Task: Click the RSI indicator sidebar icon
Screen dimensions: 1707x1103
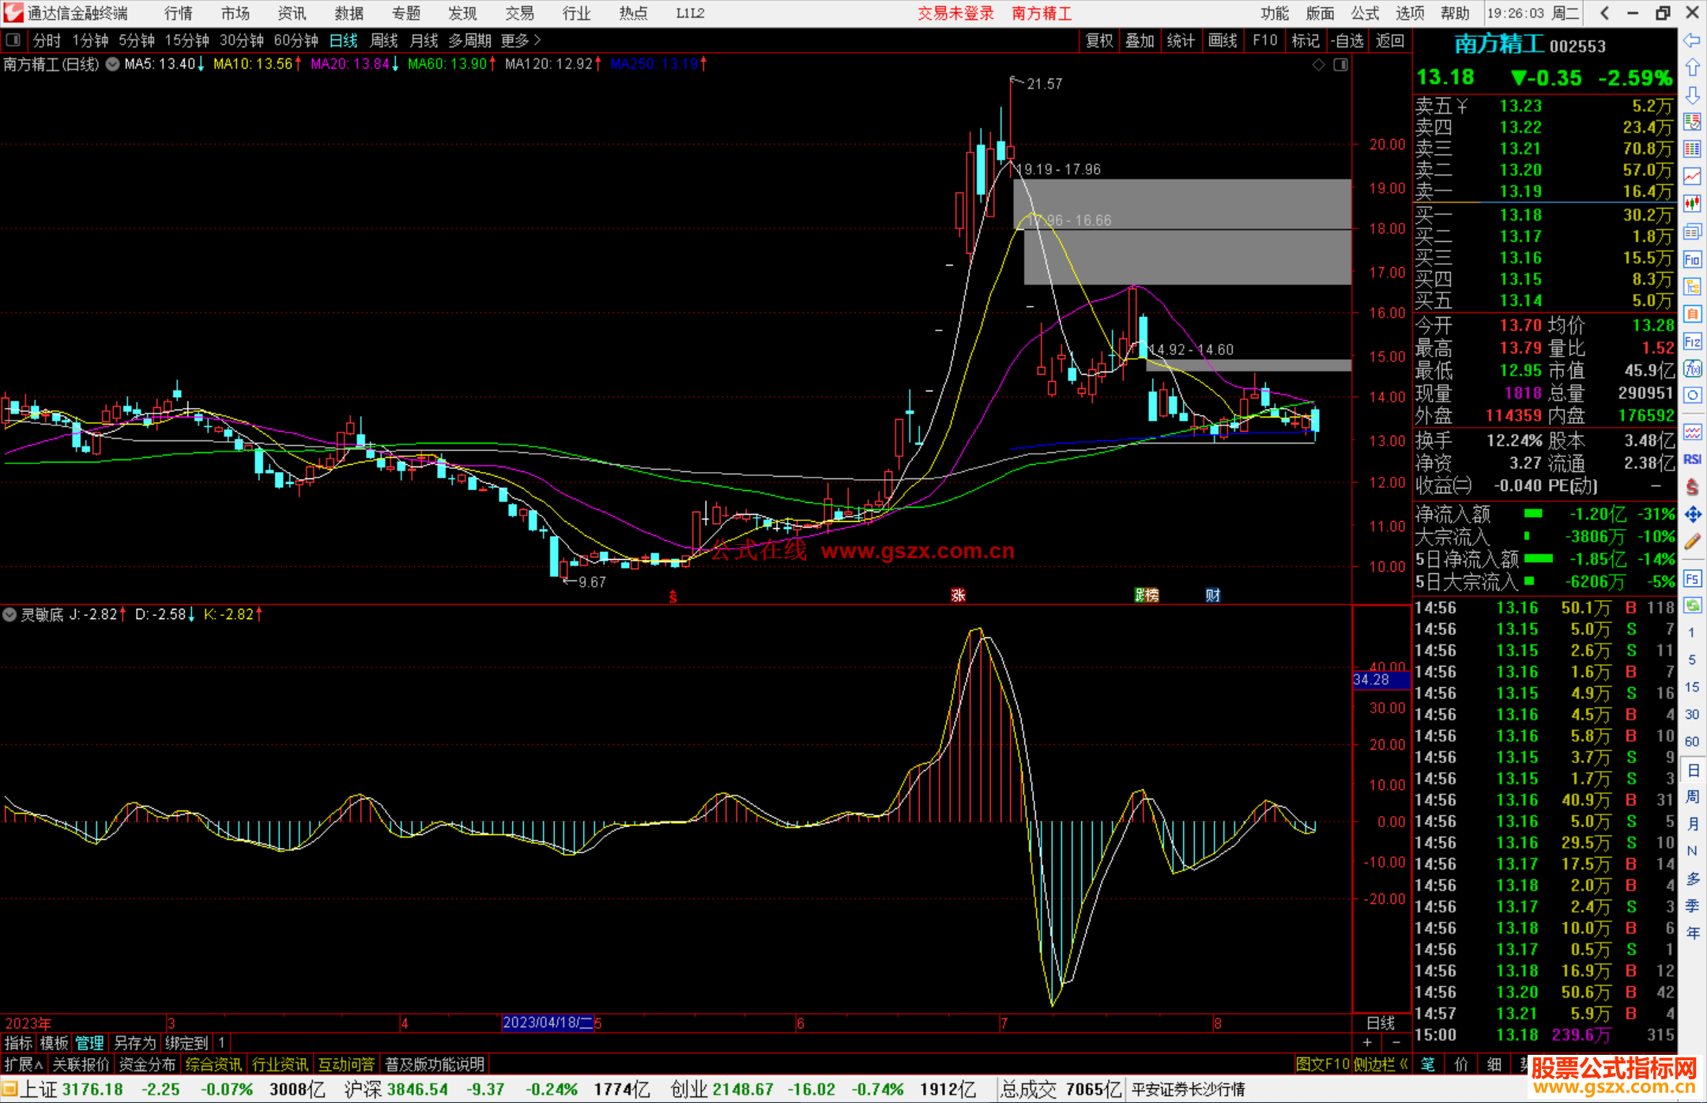Action: point(1692,459)
